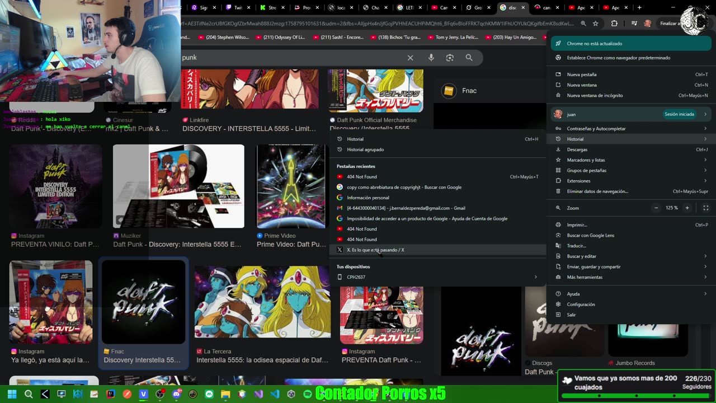Open Discord from the taskbar

point(177,394)
